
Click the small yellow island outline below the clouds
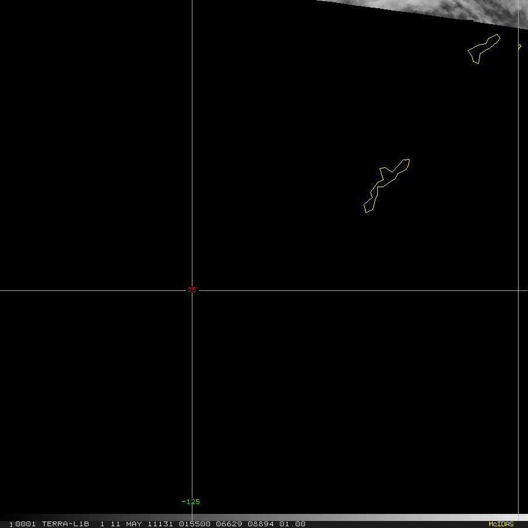coord(483,49)
